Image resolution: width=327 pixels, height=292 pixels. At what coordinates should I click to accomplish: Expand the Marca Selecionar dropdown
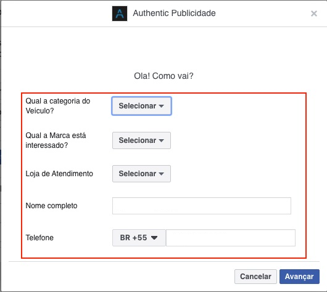pos(141,140)
